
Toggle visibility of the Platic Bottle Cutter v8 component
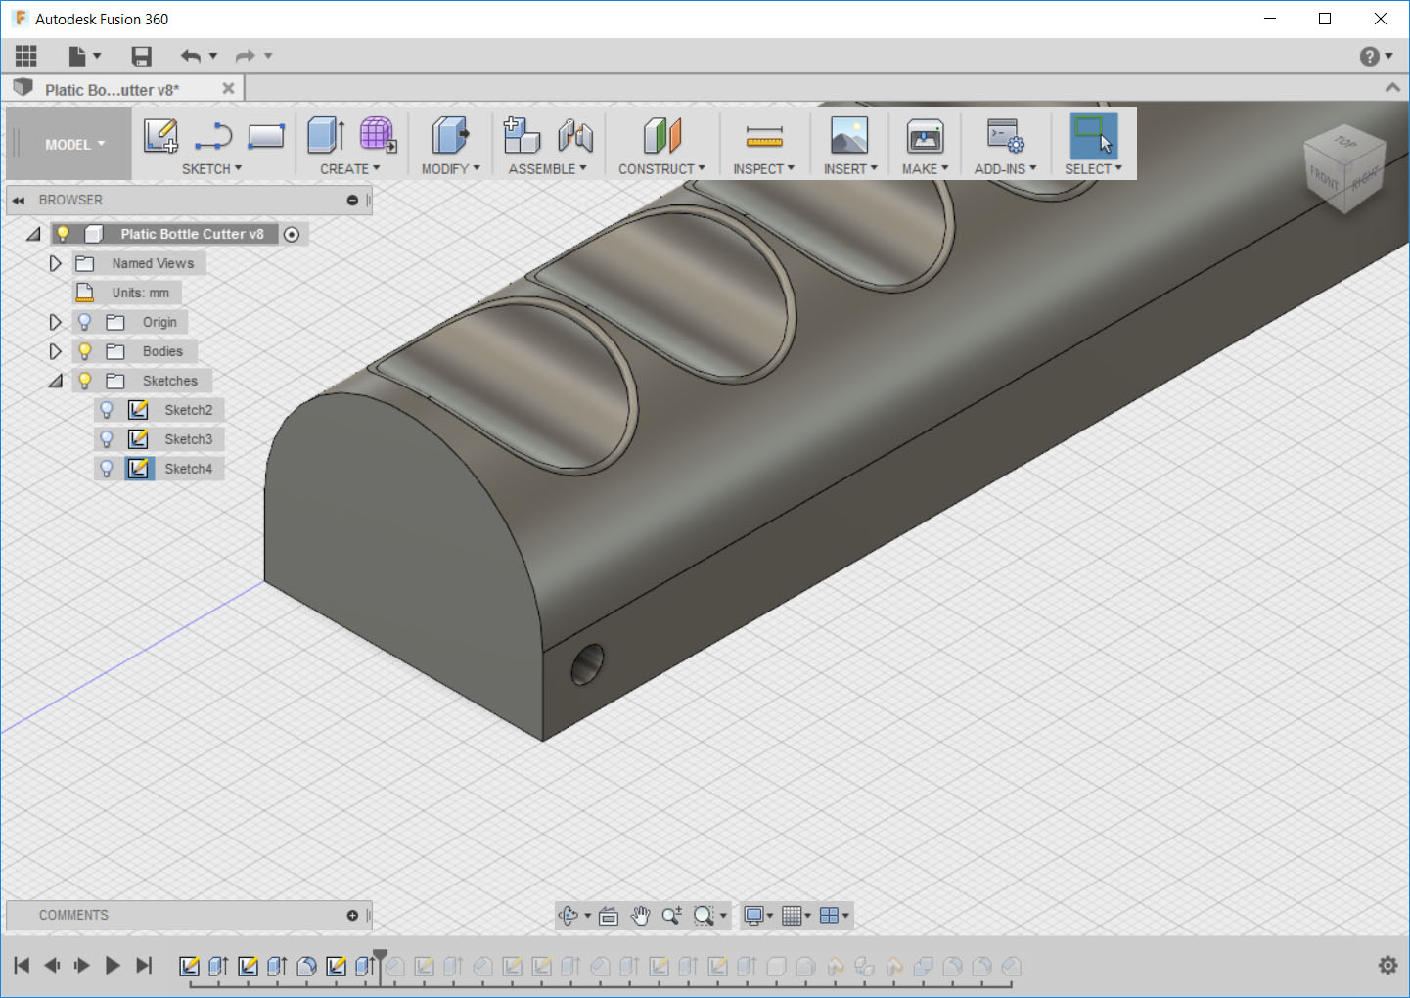tap(63, 233)
